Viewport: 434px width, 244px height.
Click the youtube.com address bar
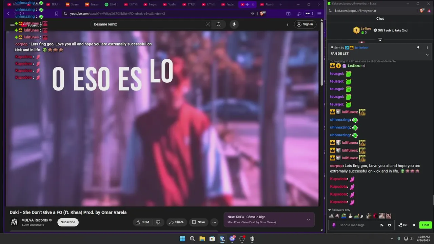(x=156, y=14)
